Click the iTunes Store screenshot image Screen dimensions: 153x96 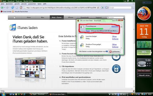[30, 68]
